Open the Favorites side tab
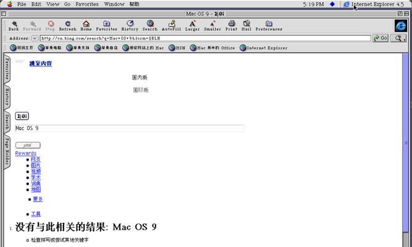The image size is (412, 247). 7,69
